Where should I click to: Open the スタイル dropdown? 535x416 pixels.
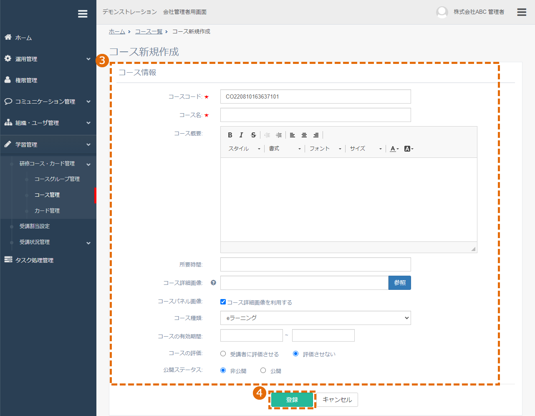[245, 149]
